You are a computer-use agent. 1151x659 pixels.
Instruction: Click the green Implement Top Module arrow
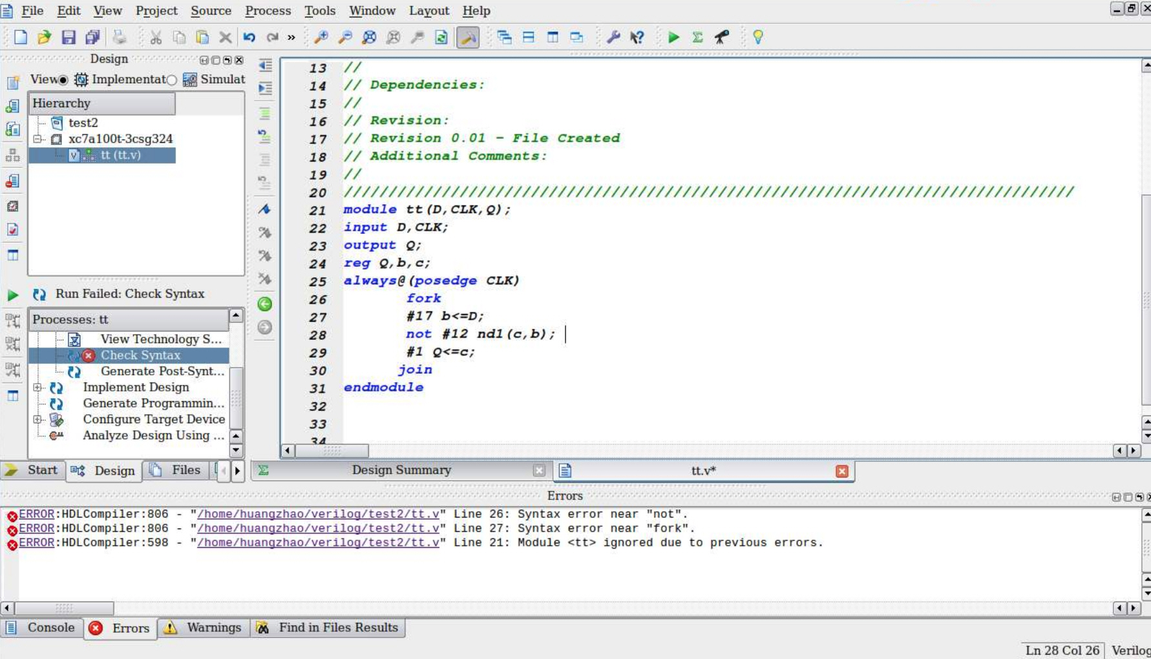click(673, 37)
